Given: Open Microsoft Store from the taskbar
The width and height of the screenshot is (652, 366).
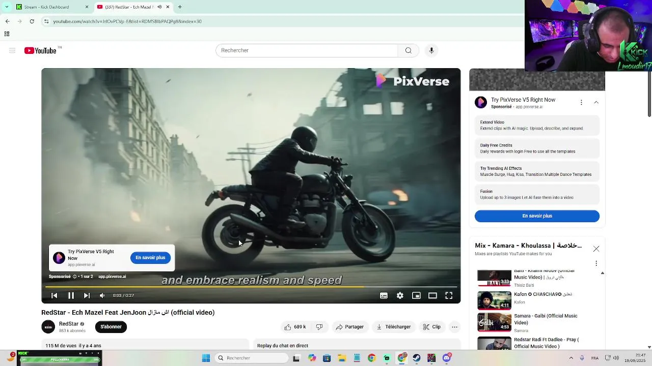Looking at the screenshot, I should [327, 358].
